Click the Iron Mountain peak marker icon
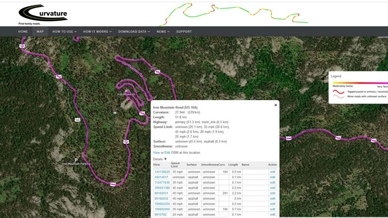This screenshot has width=388, height=218. tap(126, 91)
